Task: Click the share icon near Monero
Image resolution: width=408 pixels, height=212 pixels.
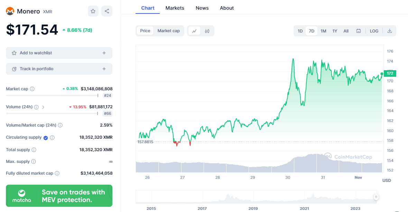Action: pos(107,11)
